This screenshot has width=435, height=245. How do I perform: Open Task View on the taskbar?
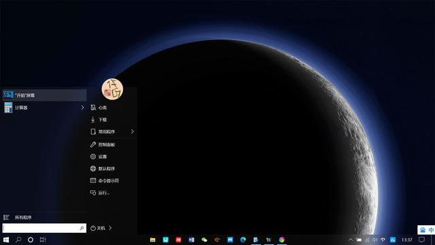pos(43,240)
